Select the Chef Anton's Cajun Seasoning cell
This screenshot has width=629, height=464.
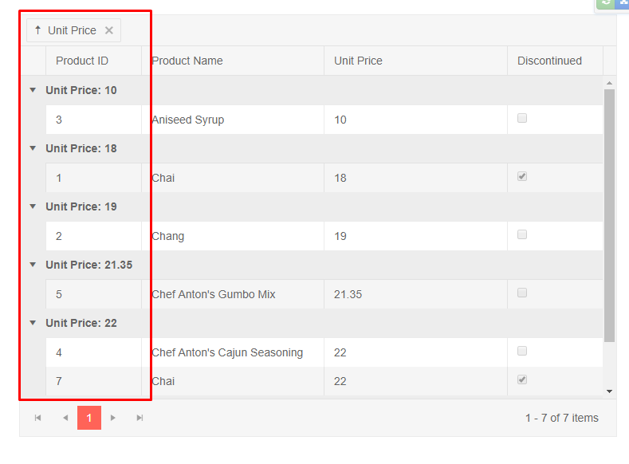click(227, 352)
